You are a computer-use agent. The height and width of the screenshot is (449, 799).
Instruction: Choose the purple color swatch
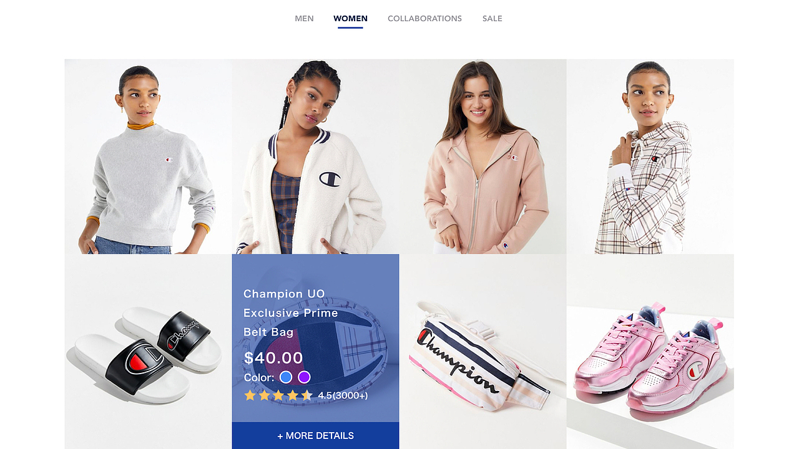(x=304, y=377)
